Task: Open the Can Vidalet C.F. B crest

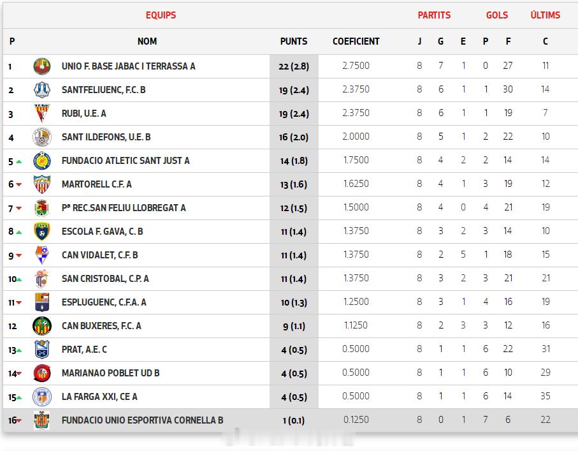Action: point(41,255)
